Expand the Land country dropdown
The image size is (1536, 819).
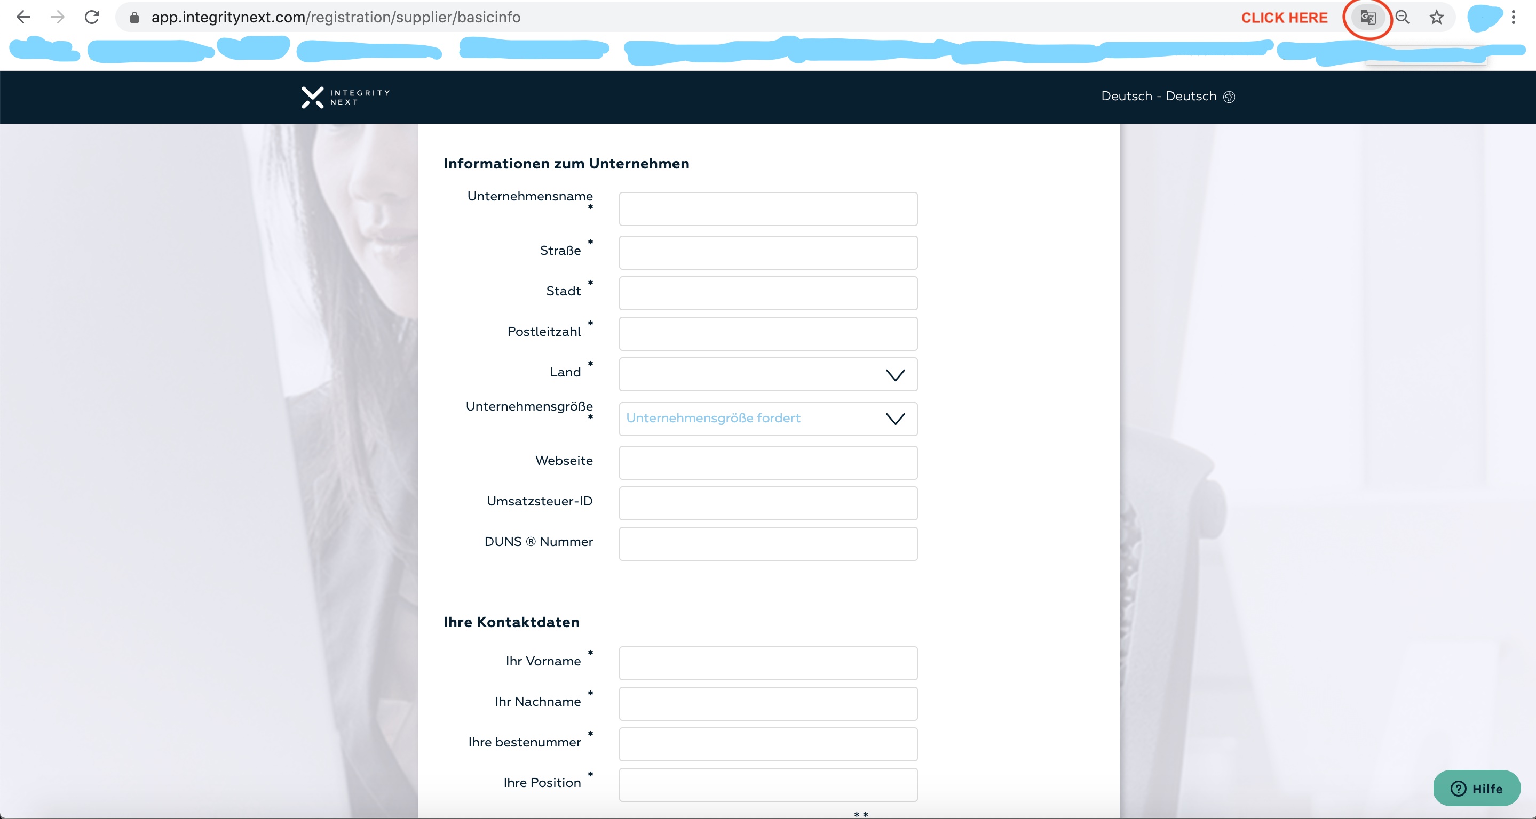click(x=768, y=375)
